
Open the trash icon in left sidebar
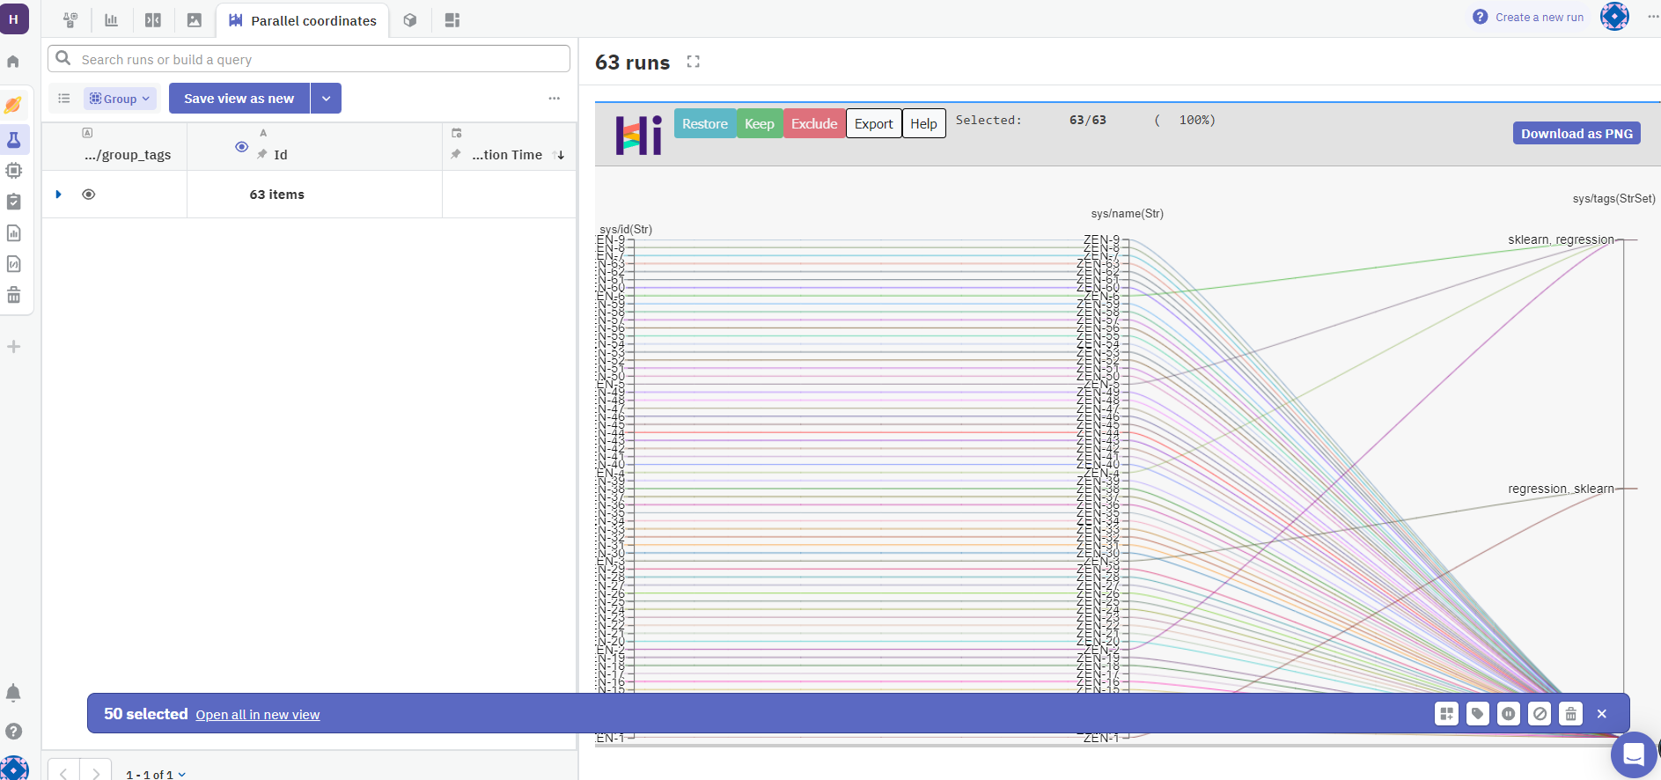pos(13,295)
